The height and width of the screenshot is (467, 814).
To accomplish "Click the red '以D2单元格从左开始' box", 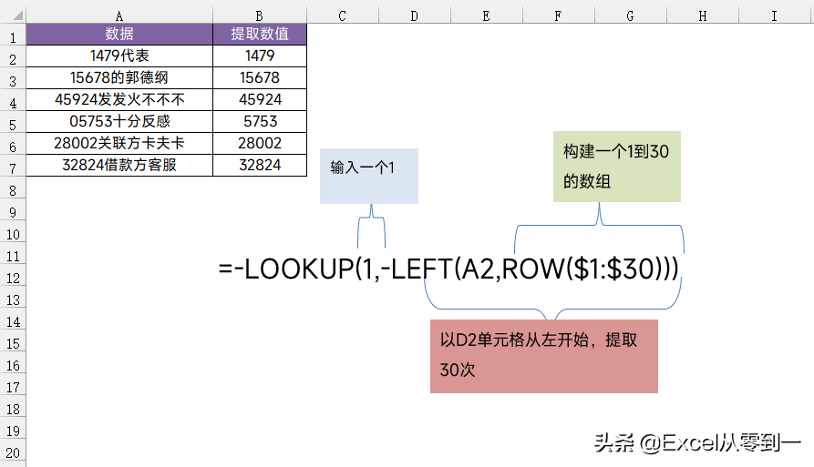I will click(544, 356).
